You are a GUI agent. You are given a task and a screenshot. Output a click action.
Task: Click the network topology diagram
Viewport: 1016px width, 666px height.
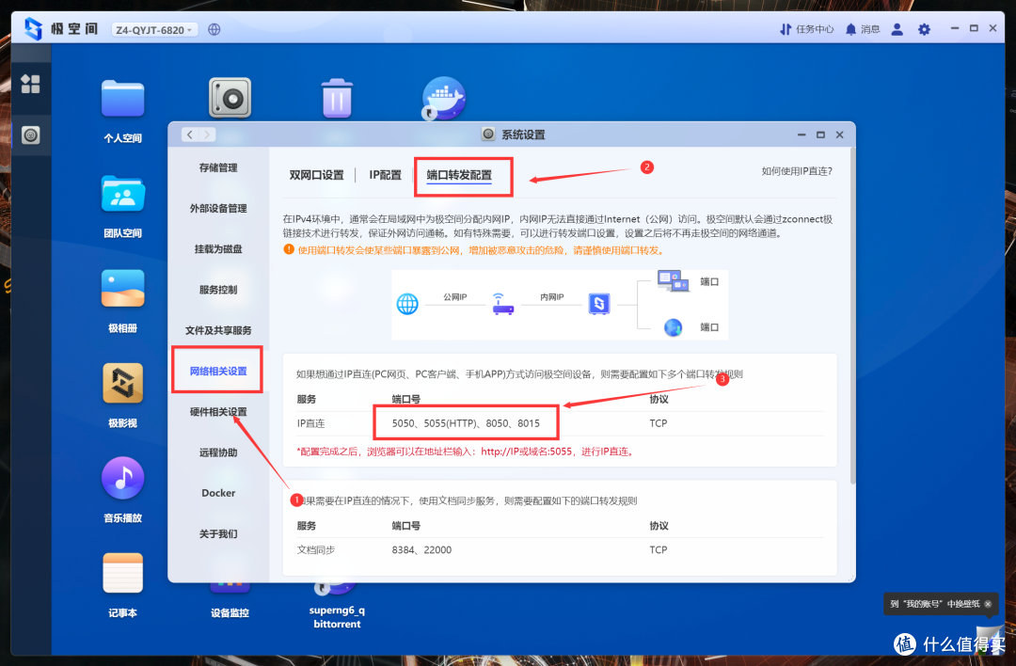[x=559, y=305]
